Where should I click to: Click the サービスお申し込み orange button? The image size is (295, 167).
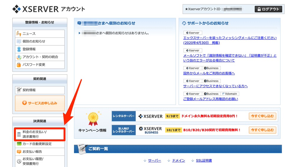point(40,103)
